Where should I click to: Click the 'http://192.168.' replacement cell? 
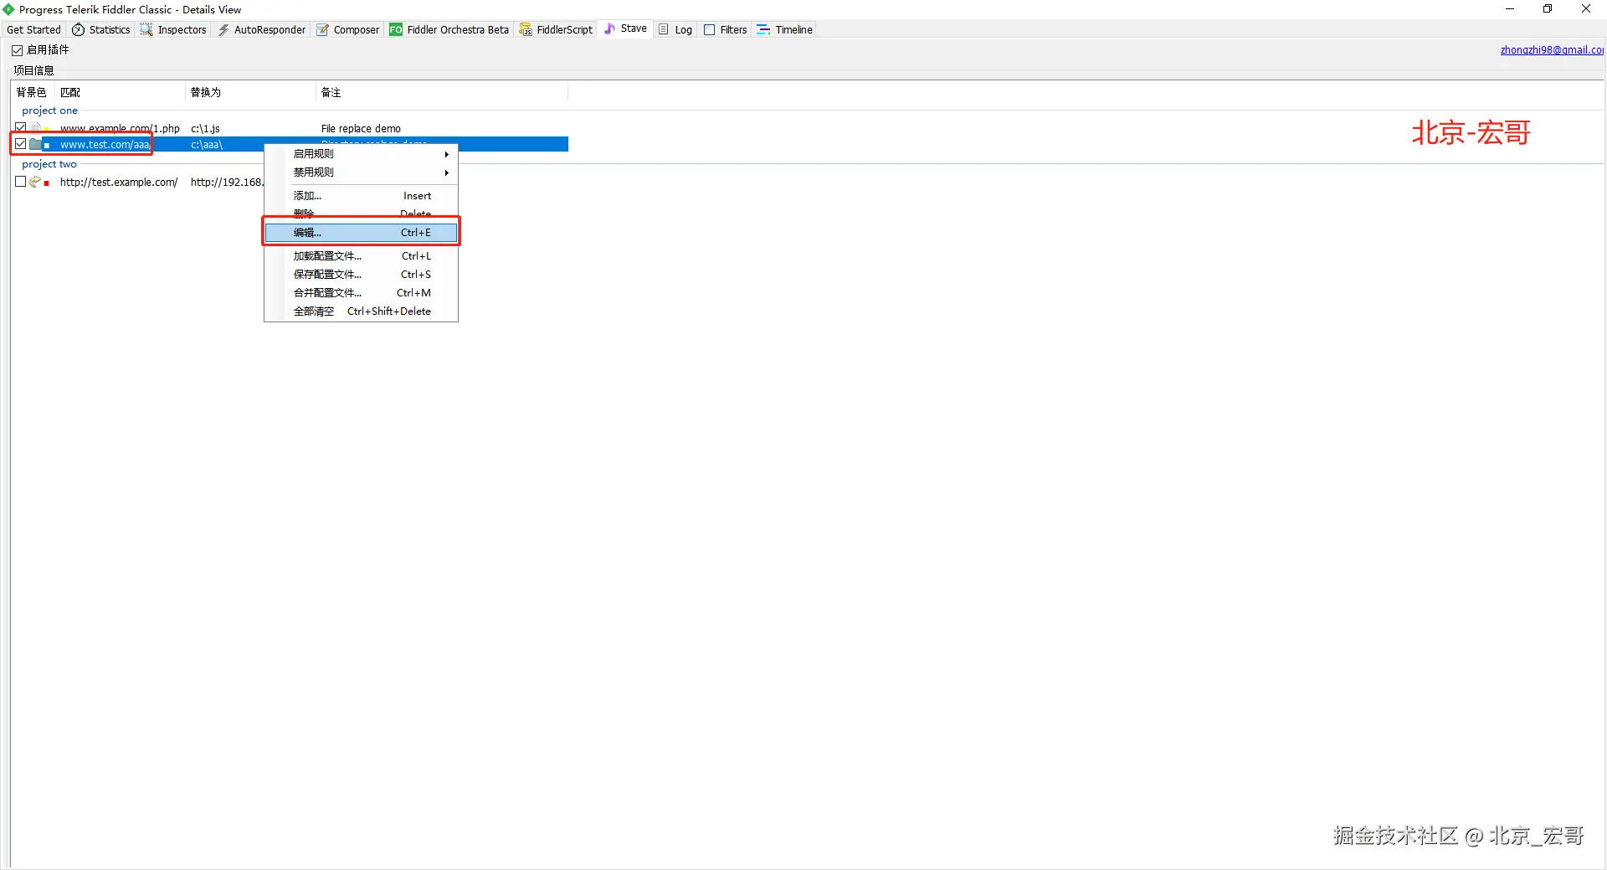(227, 182)
